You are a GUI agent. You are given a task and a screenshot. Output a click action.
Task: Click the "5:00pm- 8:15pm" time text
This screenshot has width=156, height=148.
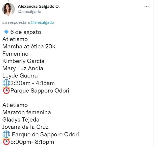pos(32,142)
